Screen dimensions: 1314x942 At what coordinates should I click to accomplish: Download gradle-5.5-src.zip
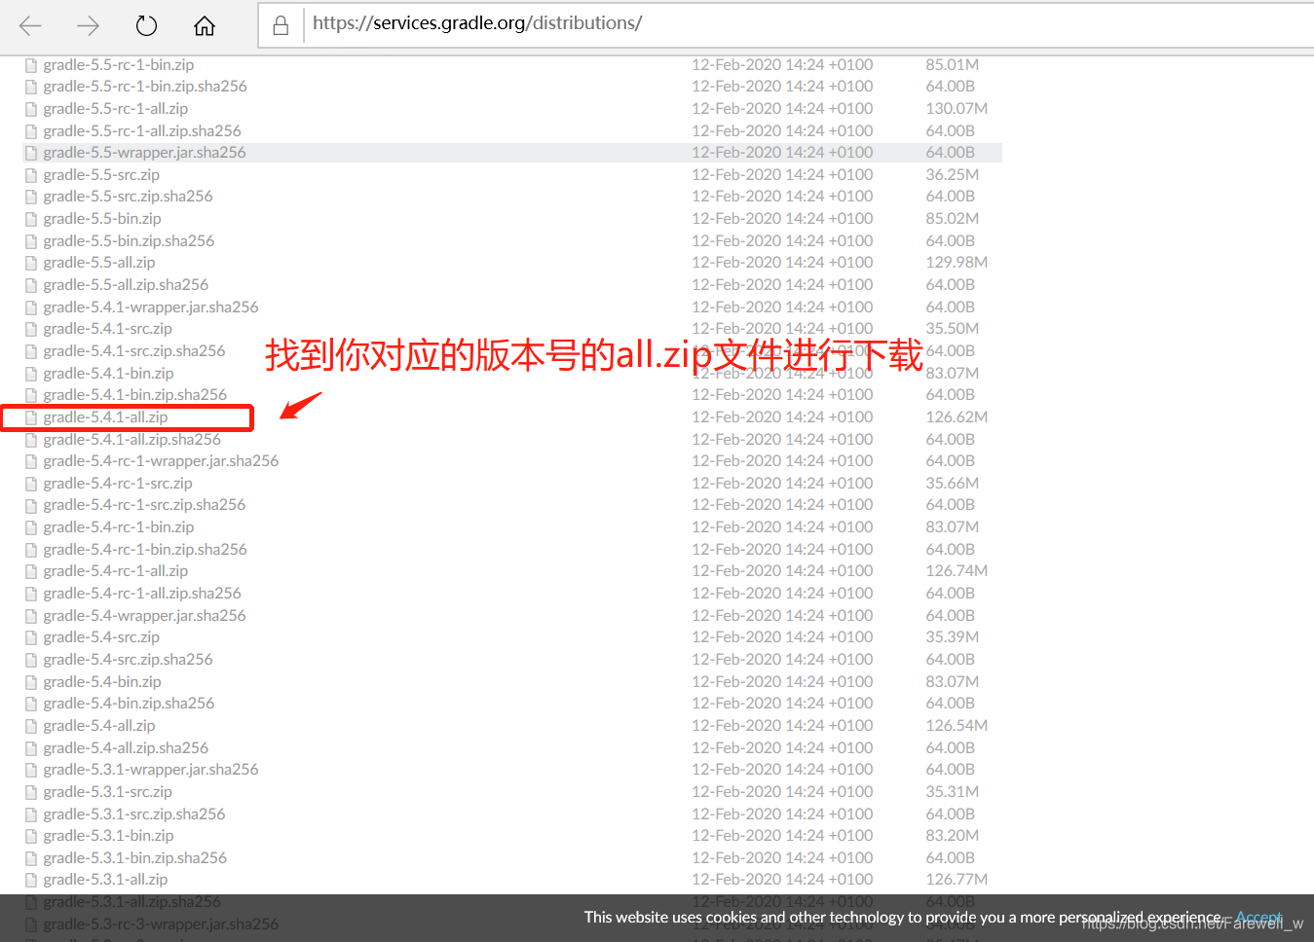[101, 175]
